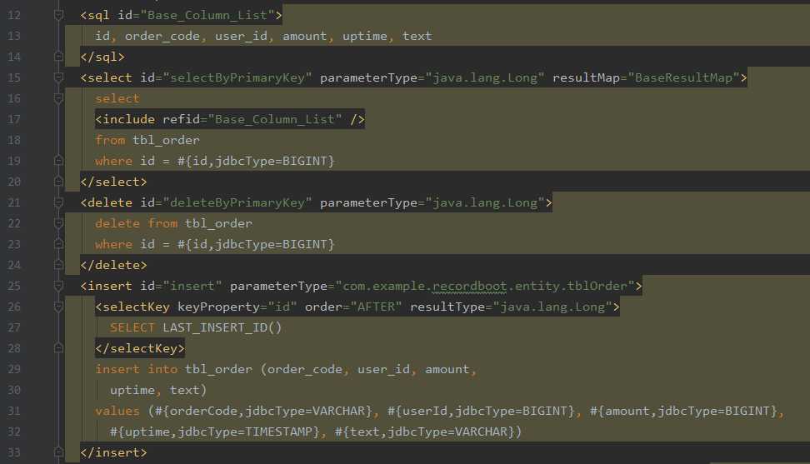Click "text)" on line 30
Screen dimensions: 810x464
pyautogui.click(x=188, y=390)
